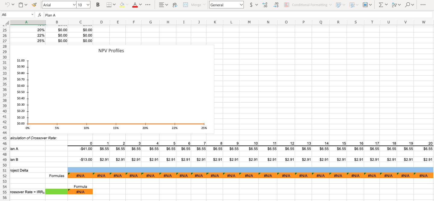Click the Insert Function fx button
The width and height of the screenshot is (434, 201).
tap(40, 15)
